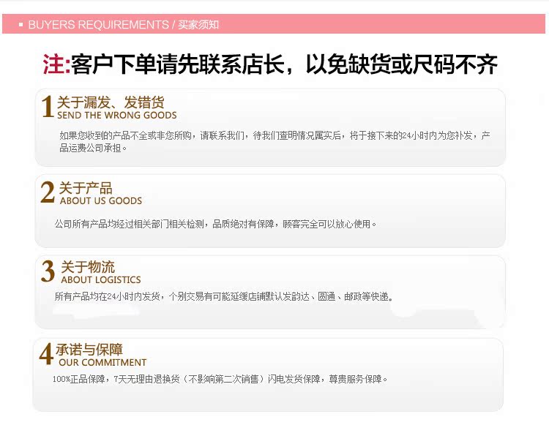Click the 'BUYERS REQUIREMENTS / 买家须知' header text

point(123,24)
